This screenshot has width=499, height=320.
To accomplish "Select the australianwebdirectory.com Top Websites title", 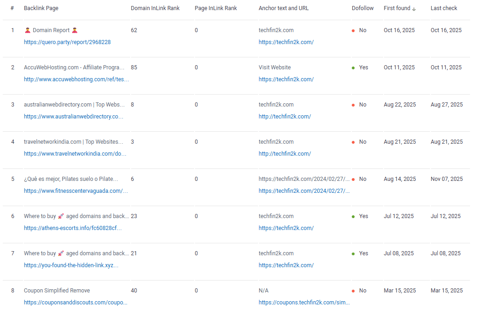I will coord(74,105).
